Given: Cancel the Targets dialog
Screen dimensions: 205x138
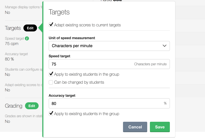Looking at the screenshot, I should (x=135, y=127).
